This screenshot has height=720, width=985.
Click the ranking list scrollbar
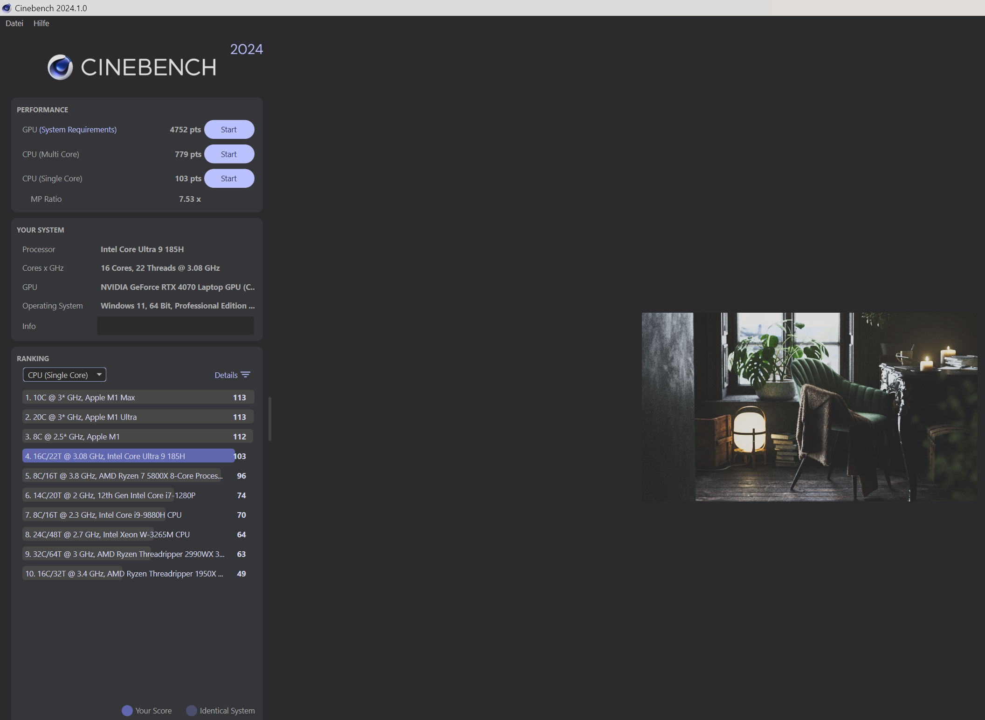click(269, 418)
